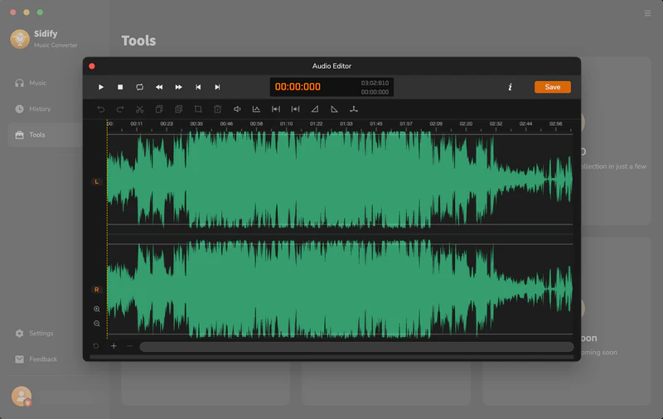Image resolution: width=663 pixels, height=419 pixels.
Task: Redo the last edit
Action: point(120,109)
